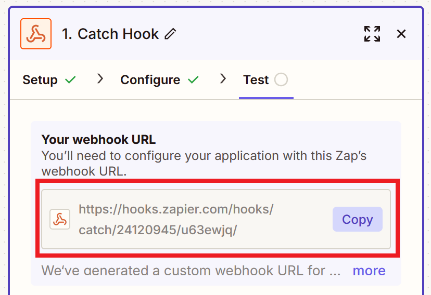
Task: Click the orange webhook app icon in header
Action: point(36,34)
